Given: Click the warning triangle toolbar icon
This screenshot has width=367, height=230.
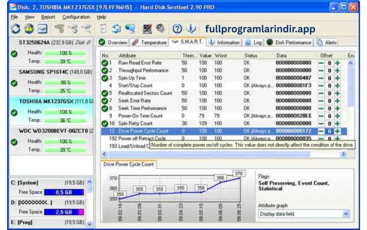Looking at the screenshot, I should [x=29, y=28].
